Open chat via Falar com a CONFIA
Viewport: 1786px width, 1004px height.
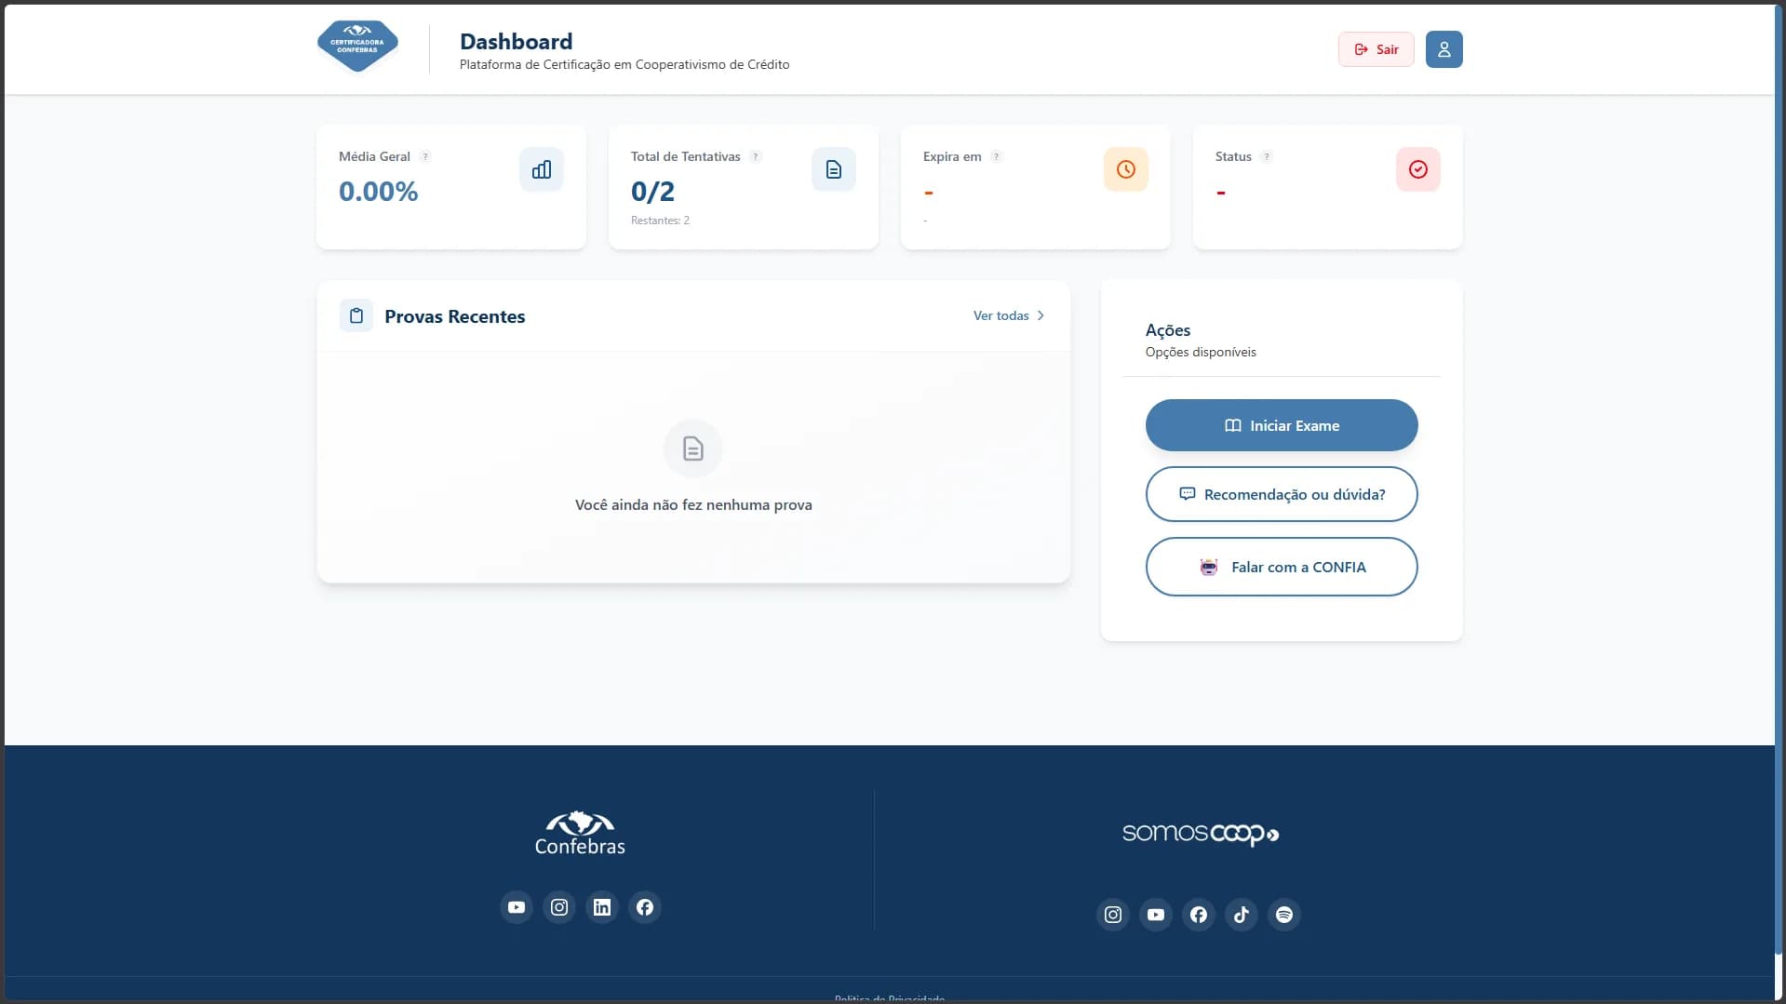[1282, 567]
